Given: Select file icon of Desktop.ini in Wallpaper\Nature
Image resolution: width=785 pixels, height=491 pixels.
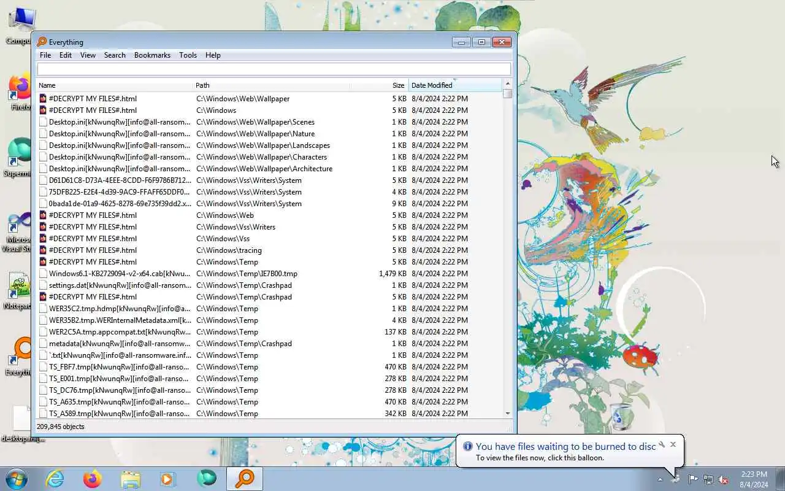Looking at the screenshot, I should pyautogui.click(x=43, y=133).
